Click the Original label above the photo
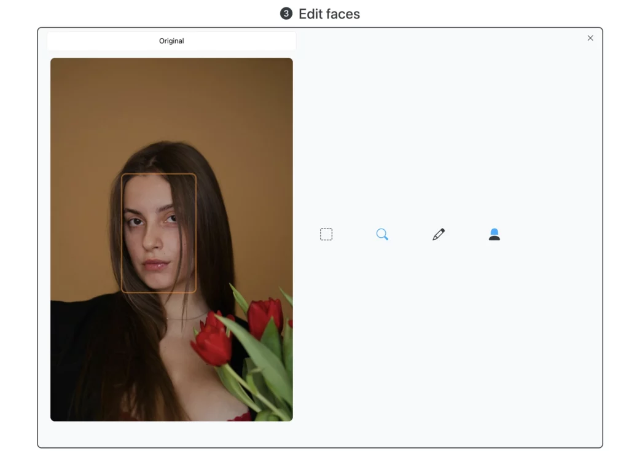Screen dimensions: 629x451 171,41
